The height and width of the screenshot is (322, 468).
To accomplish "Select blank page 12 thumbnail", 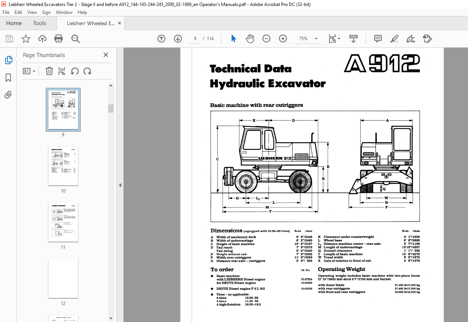I will pos(63,278).
